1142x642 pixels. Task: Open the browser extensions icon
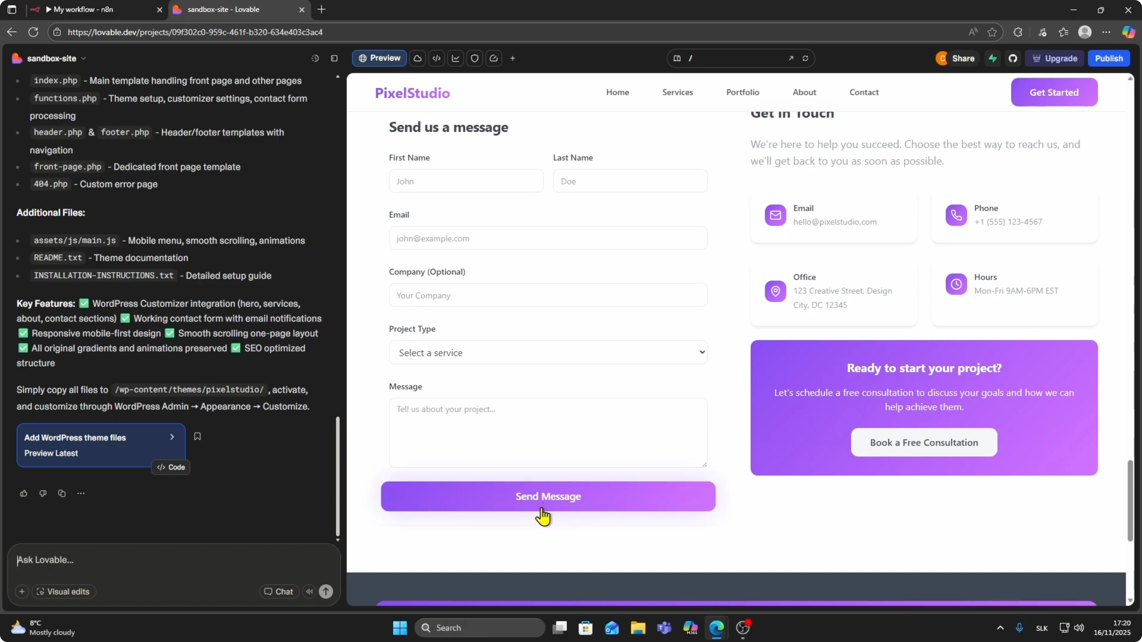click(x=1018, y=32)
